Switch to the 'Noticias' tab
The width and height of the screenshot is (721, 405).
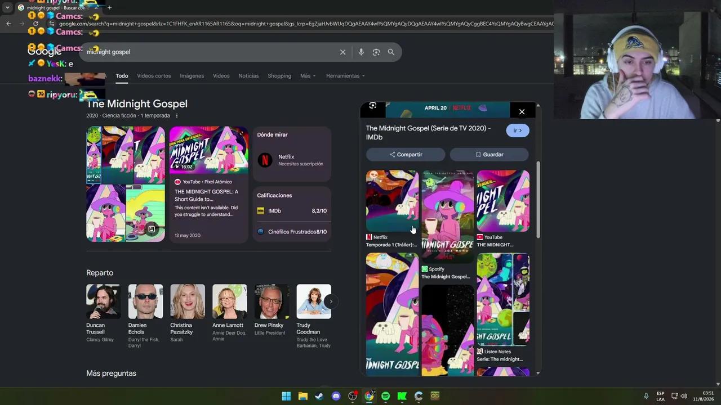click(x=248, y=76)
